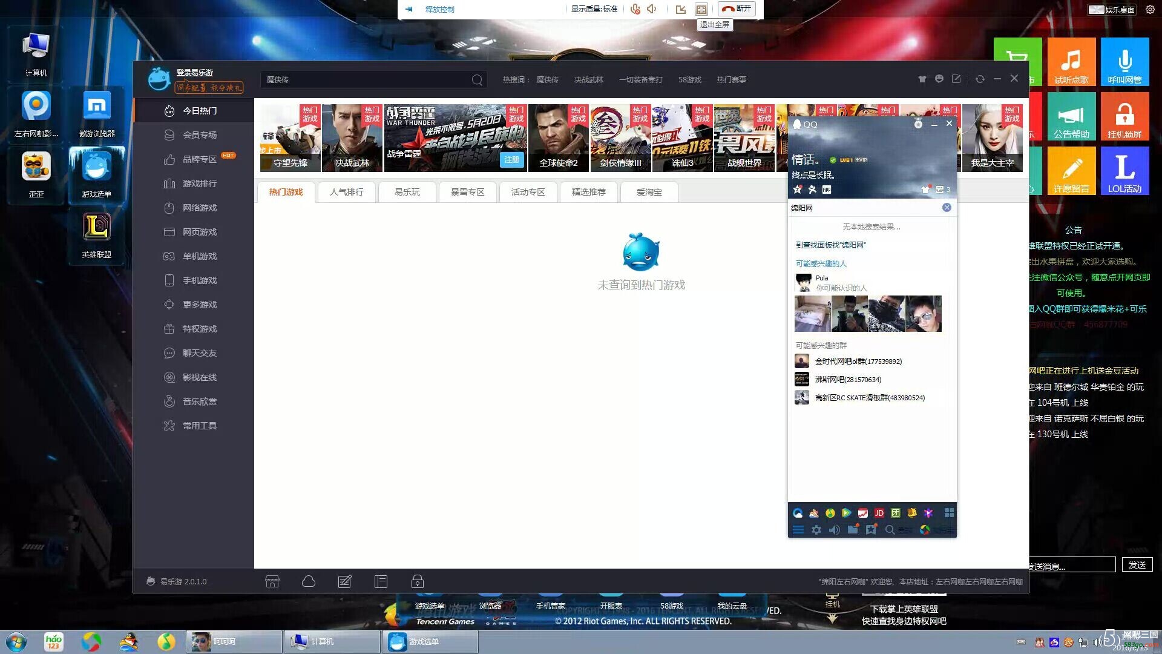Open Qzone star icon in QQ panel
Image resolution: width=1162 pixels, height=654 pixels.
[798, 190]
